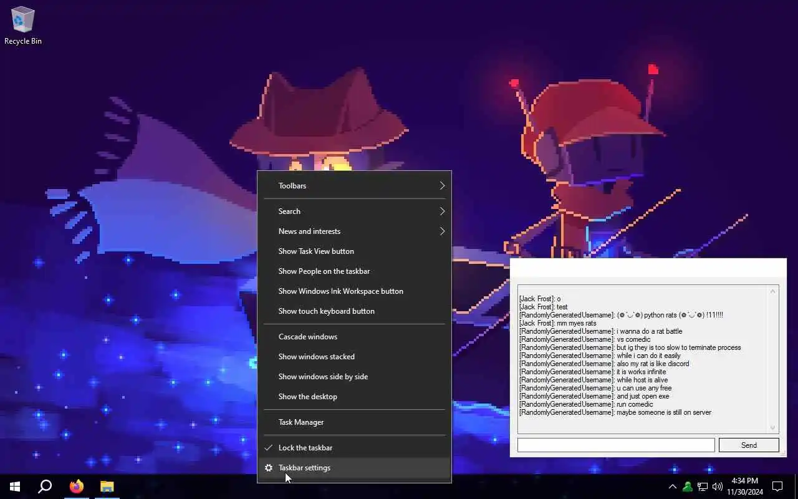The height and width of the screenshot is (499, 798).
Task: Click the message "while host is alive"
Action: 642,380
